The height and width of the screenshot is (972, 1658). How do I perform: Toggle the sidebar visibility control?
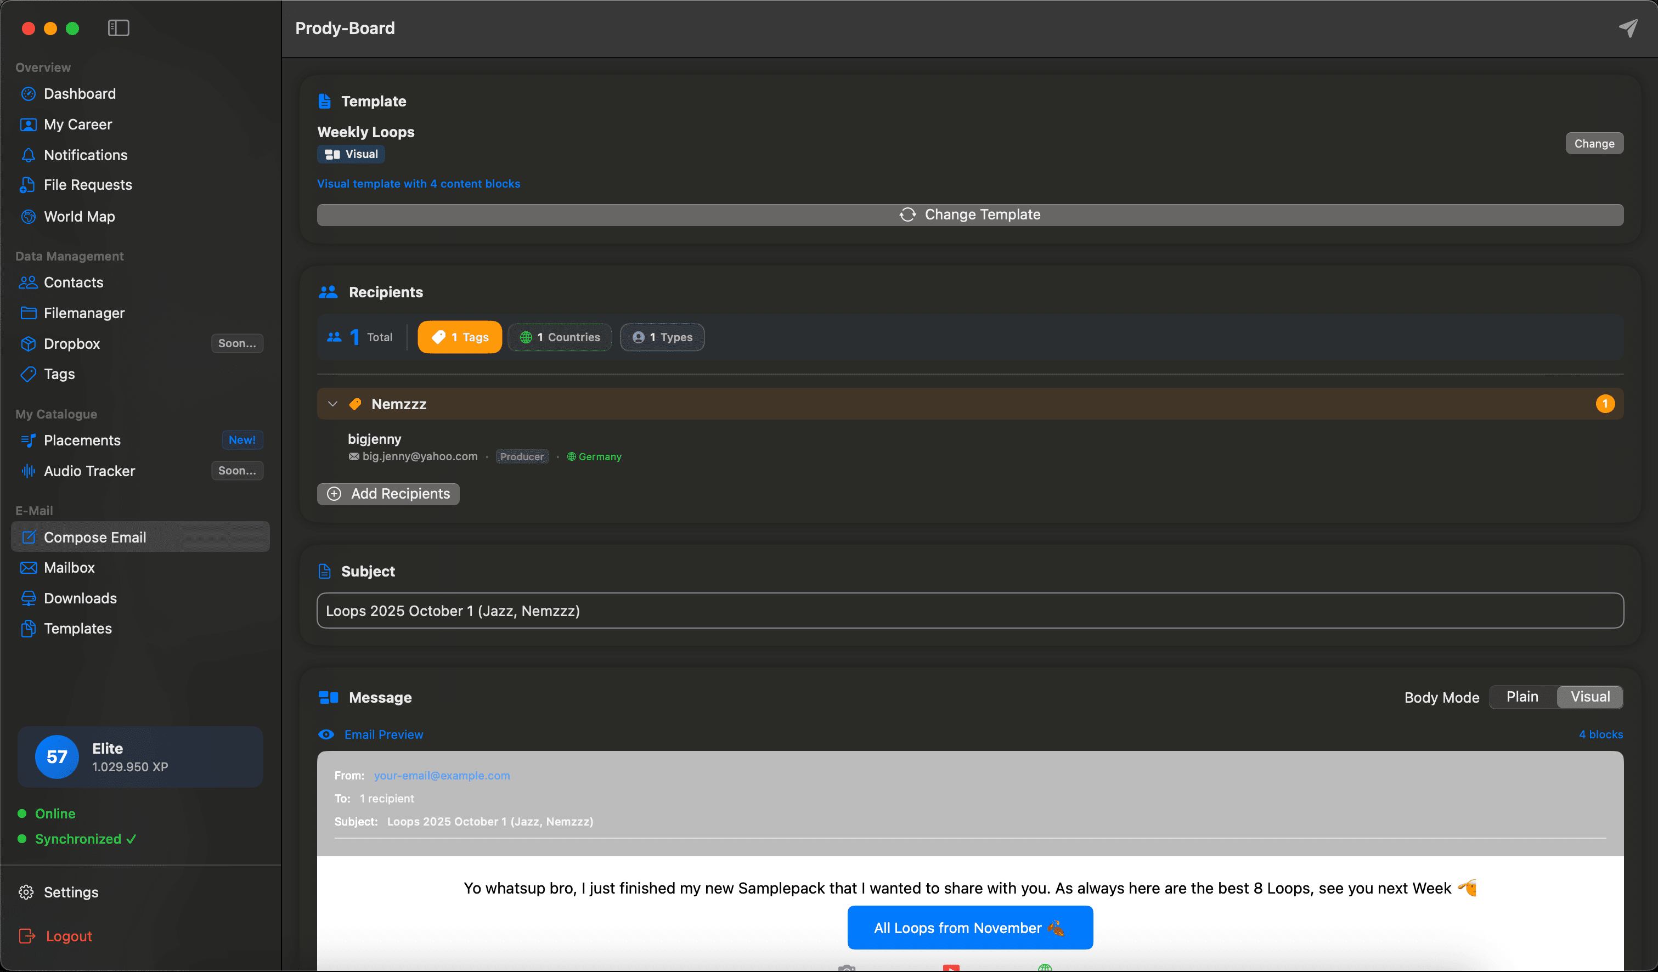coord(119,29)
